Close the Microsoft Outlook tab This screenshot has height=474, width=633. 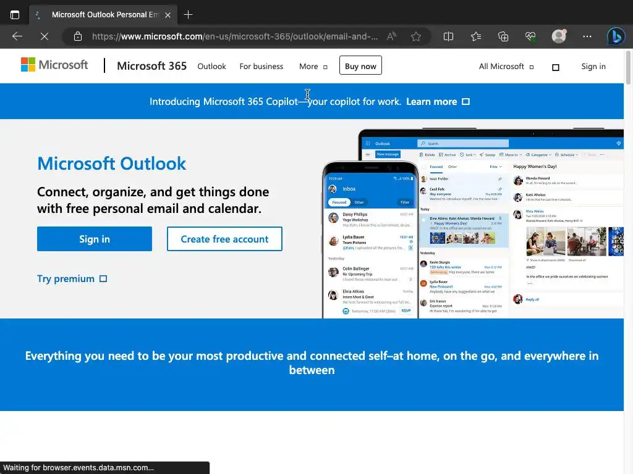[x=168, y=15]
